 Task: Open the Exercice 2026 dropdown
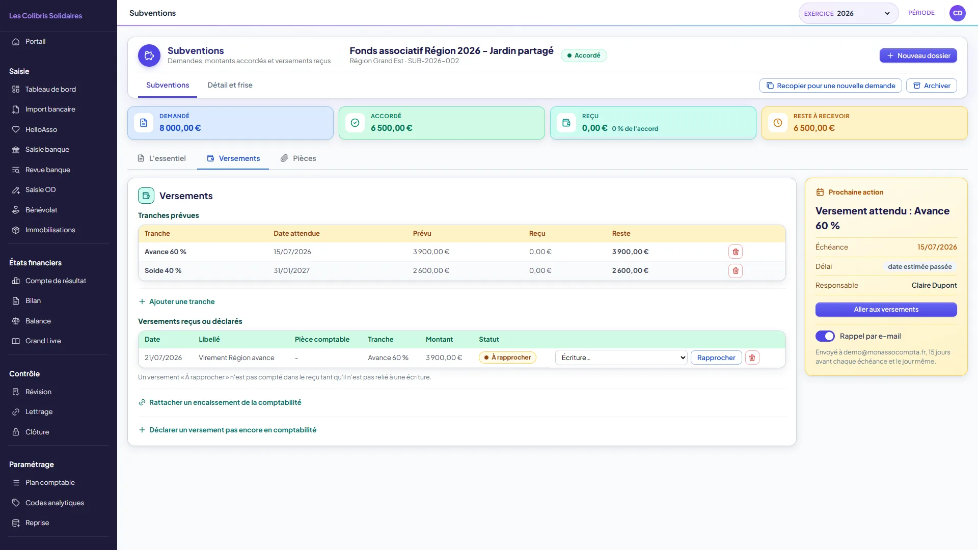(848, 14)
